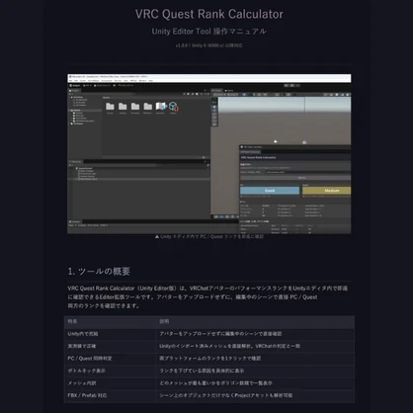Expand the Packages tree node
Viewport: 413px width, 413px height.
tap(77, 124)
